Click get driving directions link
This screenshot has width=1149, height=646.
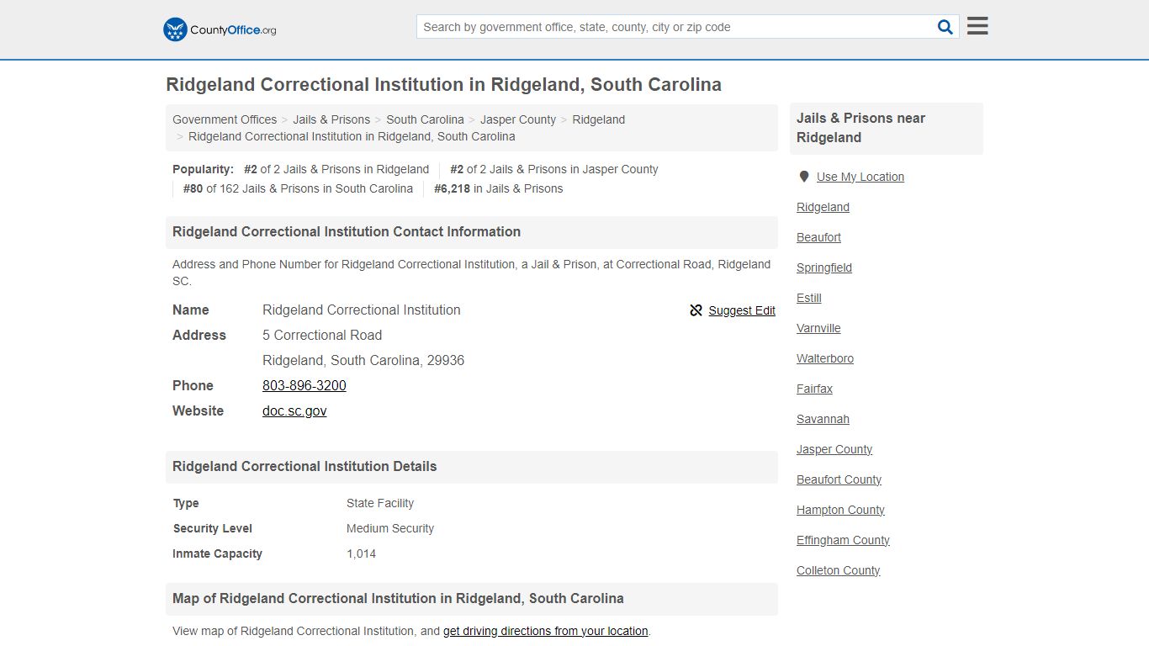point(545,631)
